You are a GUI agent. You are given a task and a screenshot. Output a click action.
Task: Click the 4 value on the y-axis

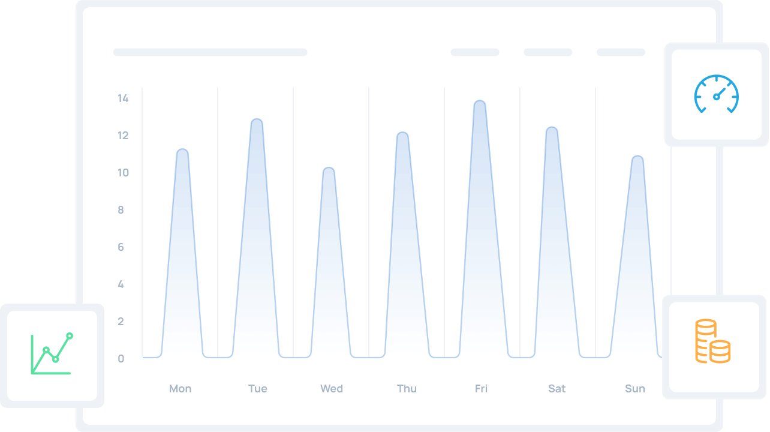(x=121, y=284)
